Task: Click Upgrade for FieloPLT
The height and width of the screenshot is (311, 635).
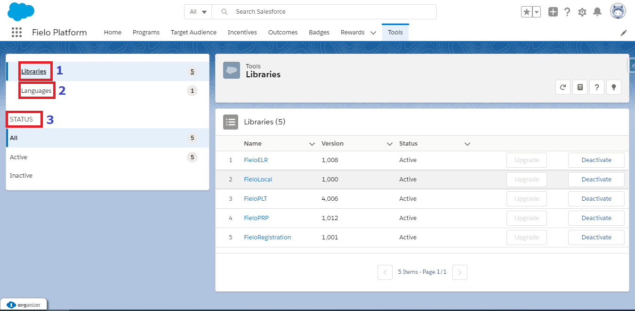Action: pos(527,199)
